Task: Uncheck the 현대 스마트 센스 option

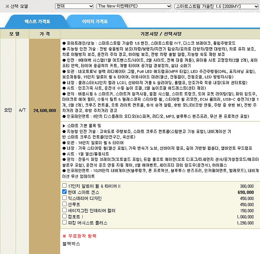Action: point(64,192)
